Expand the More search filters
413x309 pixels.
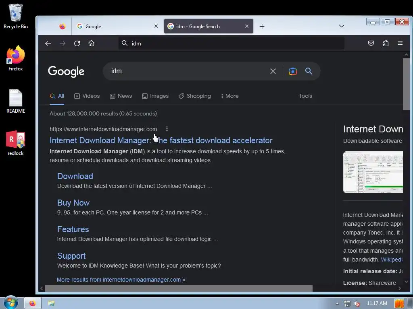229,96
